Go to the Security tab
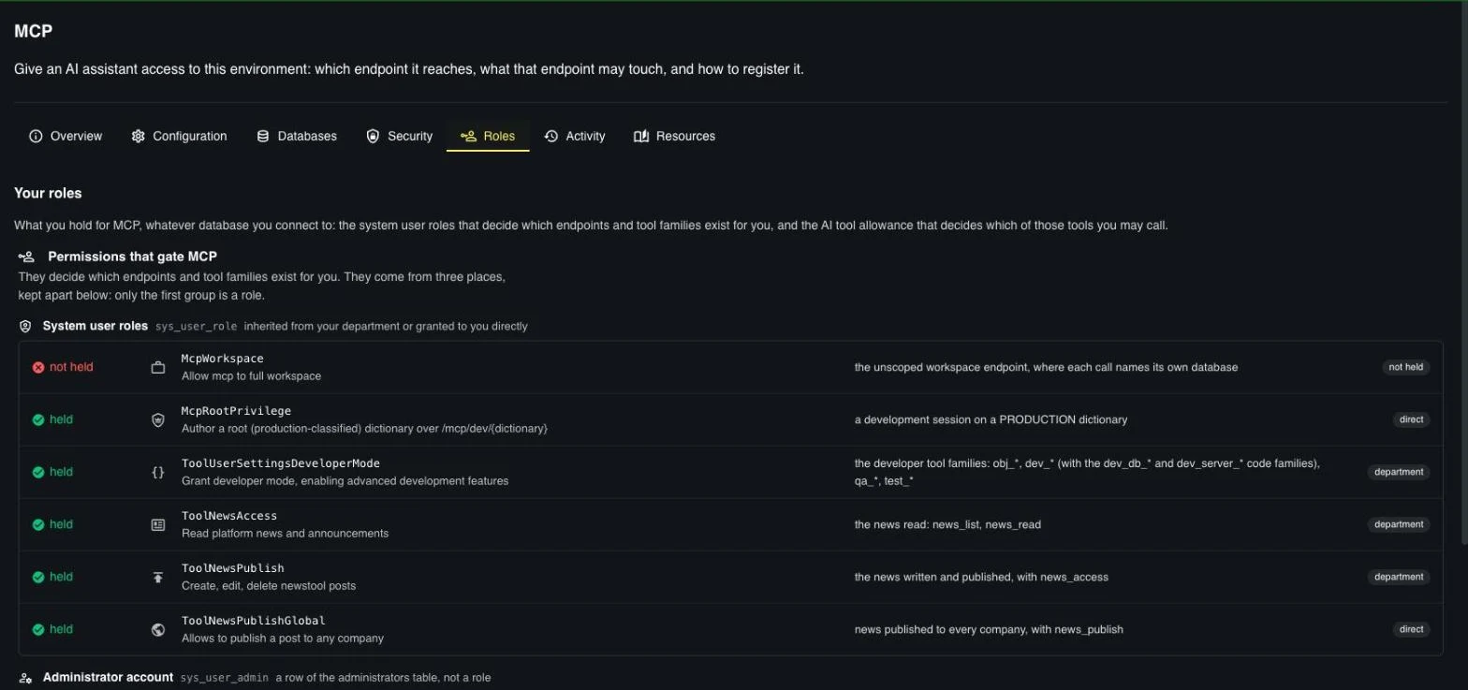1468x690 pixels. coord(400,137)
